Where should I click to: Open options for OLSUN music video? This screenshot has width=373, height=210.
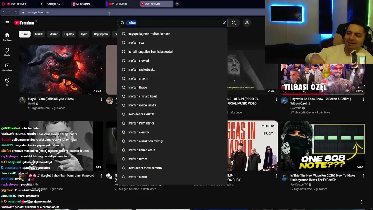tap(276, 99)
